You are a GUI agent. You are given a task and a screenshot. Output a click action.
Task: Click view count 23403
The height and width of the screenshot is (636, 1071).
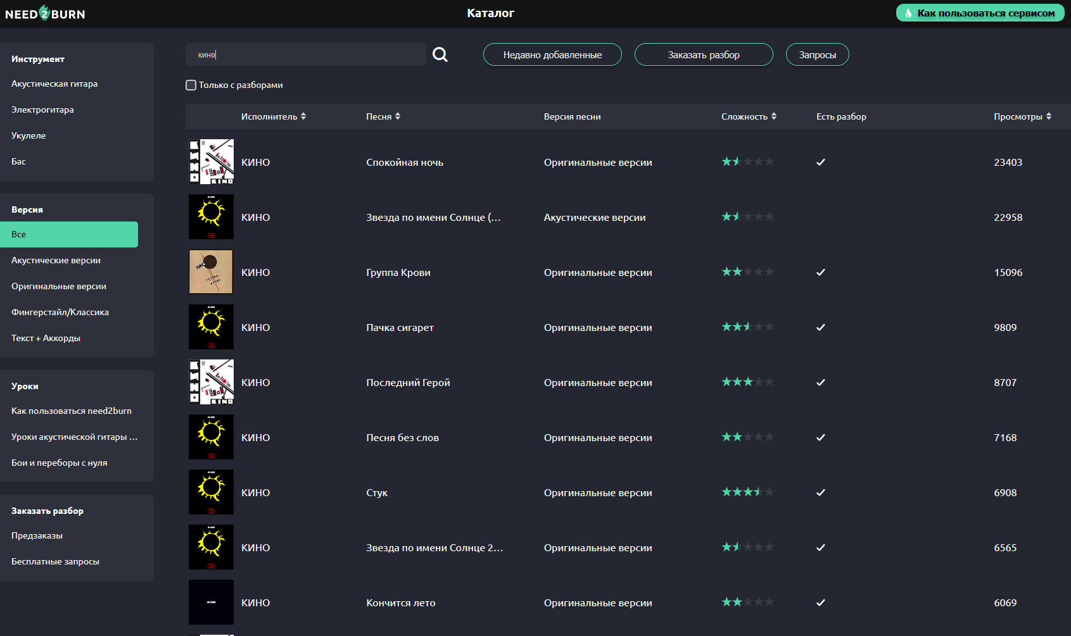pyautogui.click(x=1008, y=162)
